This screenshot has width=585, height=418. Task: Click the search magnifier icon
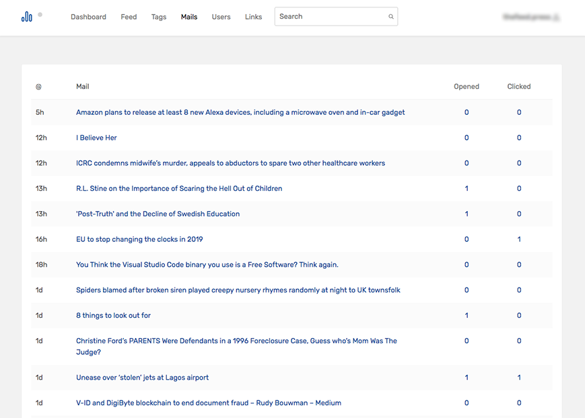point(390,17)
